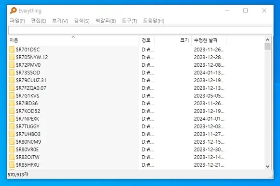Open the 도움말(H) menu
This screenshot has height=186, width=280.
pyautogui.click(x=154, y=21)
